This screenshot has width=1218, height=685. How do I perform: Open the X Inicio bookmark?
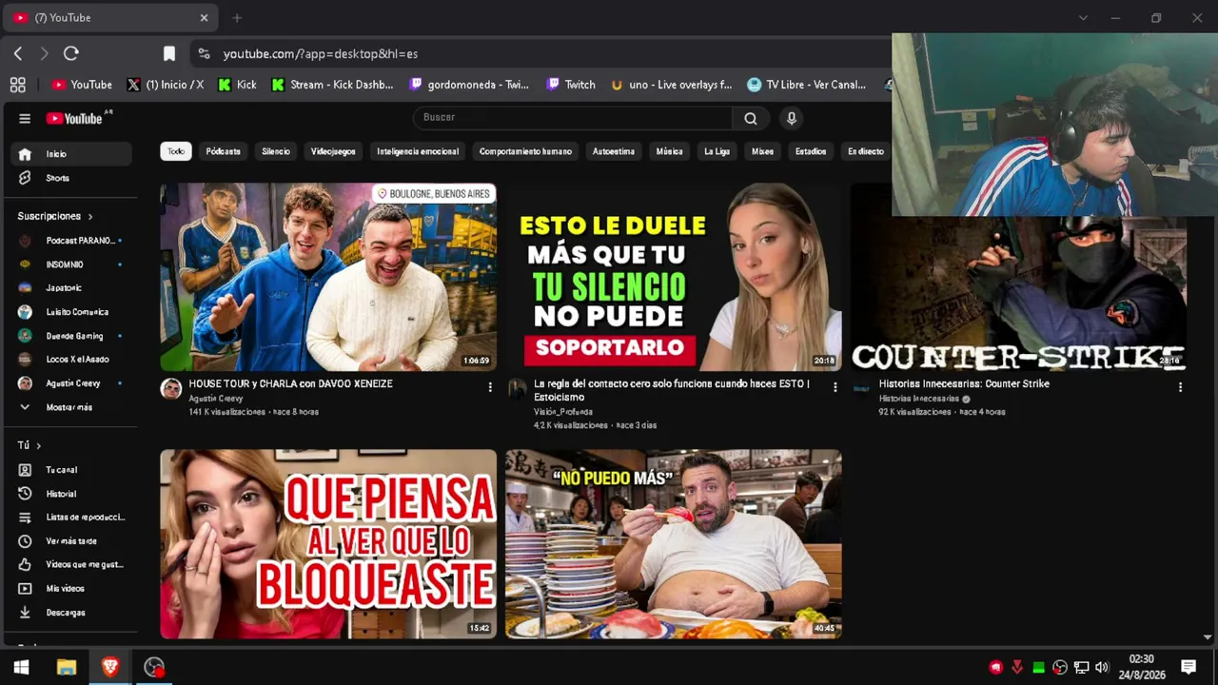click(166, 85)
